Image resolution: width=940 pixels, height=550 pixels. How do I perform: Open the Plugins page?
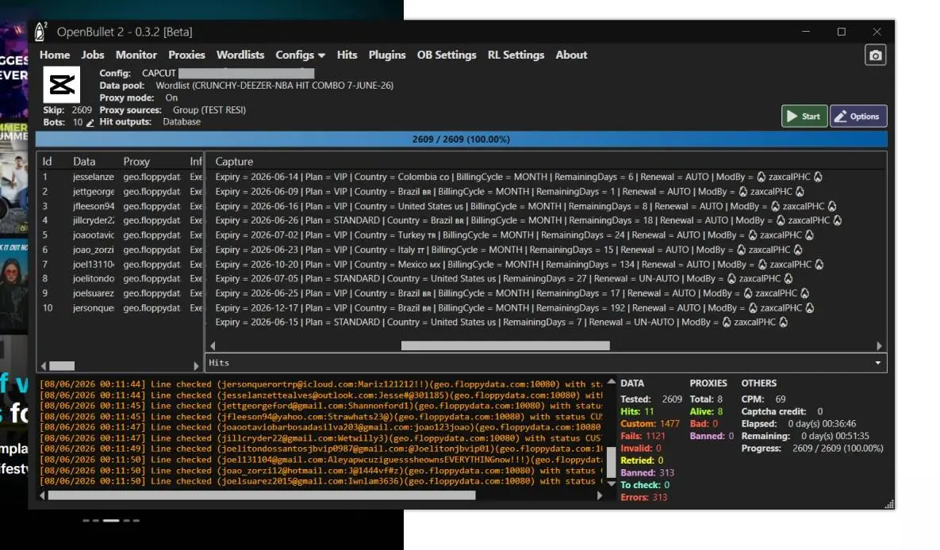pos(386,55)
